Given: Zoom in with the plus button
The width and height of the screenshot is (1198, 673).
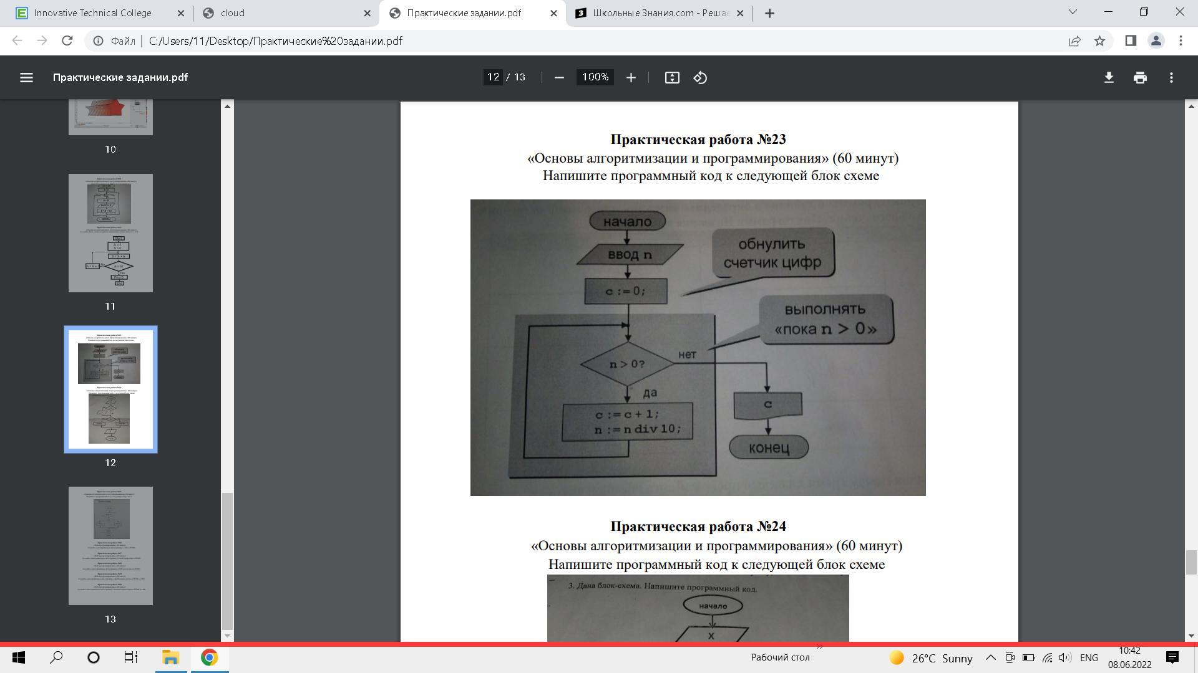Looking at the screenshot, I should coord(631,77).
